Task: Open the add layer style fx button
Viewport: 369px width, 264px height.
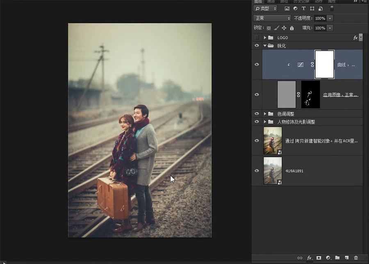Action: [x=310, y=257]
